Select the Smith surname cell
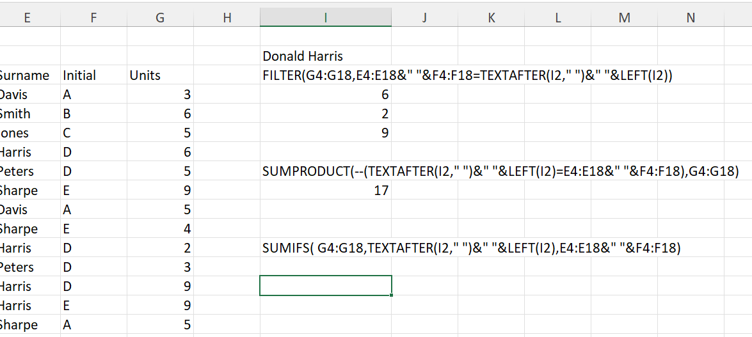This screenshot has width=752, height=337. (29, 114)
